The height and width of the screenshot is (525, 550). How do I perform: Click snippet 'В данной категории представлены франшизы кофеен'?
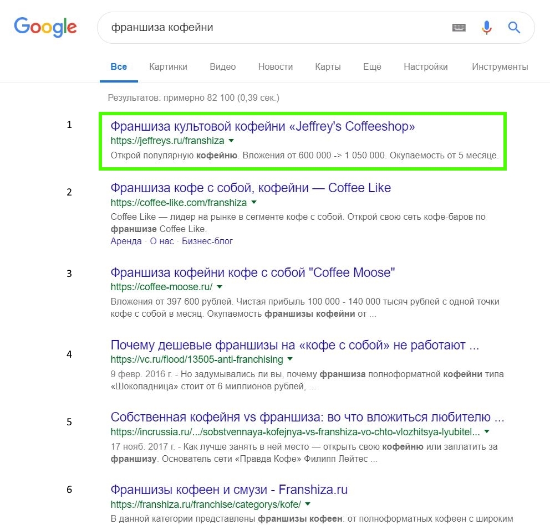[x=312, y=518]
